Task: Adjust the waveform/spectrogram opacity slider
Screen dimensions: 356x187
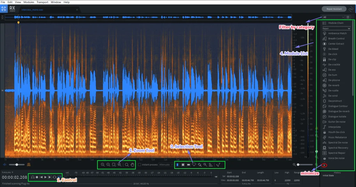Action: point(17,164)
